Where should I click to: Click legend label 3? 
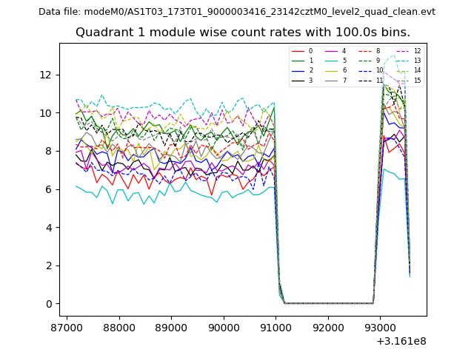(310, 80)
